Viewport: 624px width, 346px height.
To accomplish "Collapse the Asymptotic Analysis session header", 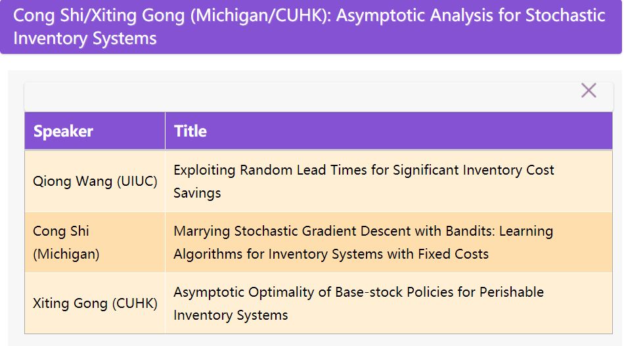I will 309,26.
